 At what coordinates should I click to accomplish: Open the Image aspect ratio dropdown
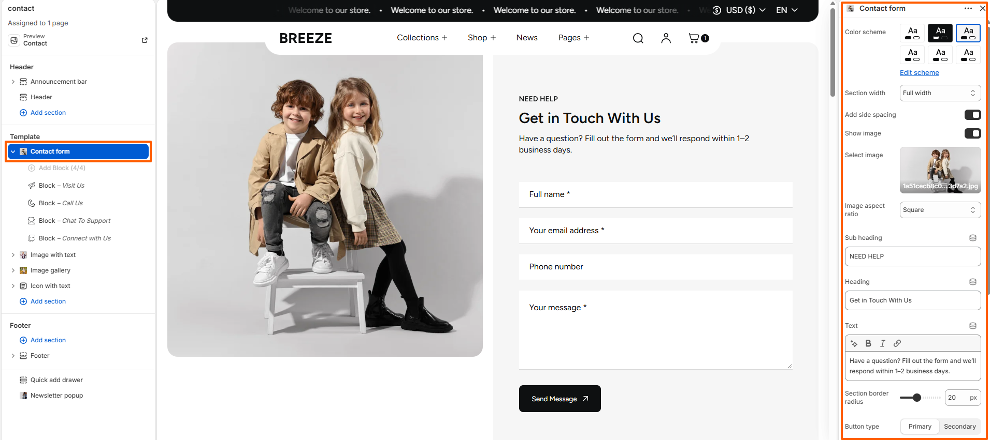point(940,210)
